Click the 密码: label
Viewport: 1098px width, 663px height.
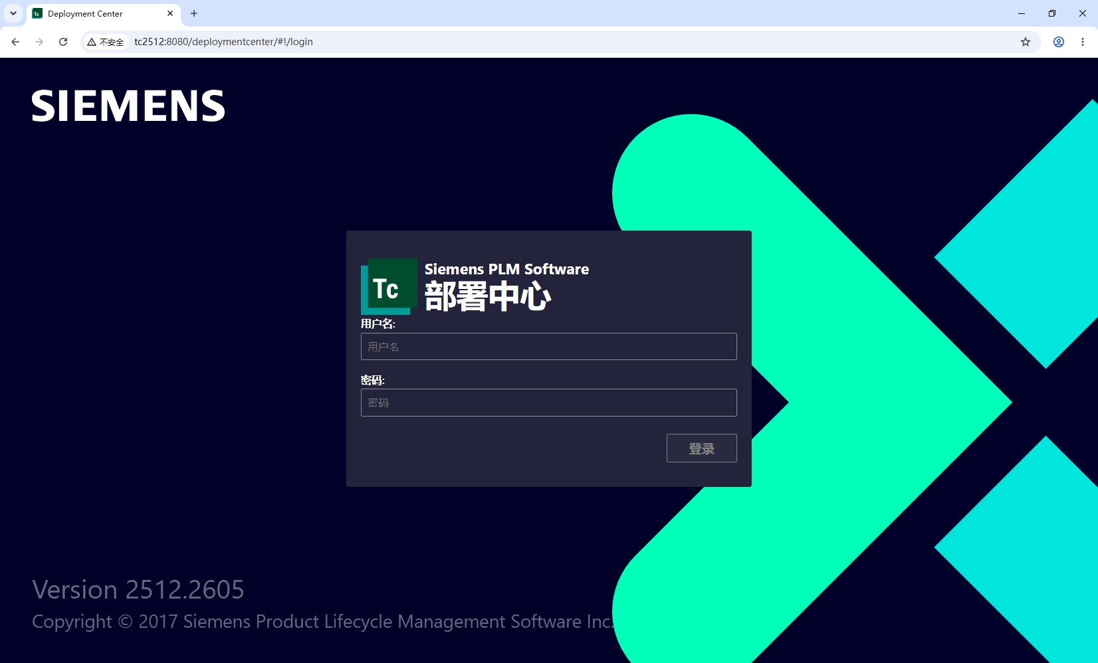373,380
